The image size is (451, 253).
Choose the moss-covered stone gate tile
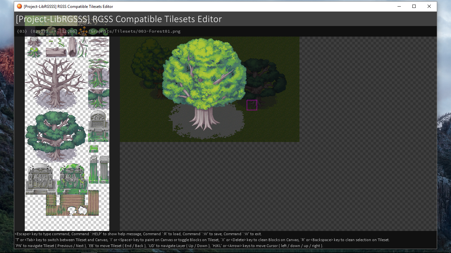point(72,179)
